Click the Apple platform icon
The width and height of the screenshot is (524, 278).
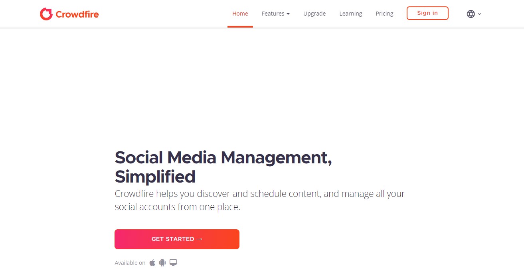coord(152,262)
